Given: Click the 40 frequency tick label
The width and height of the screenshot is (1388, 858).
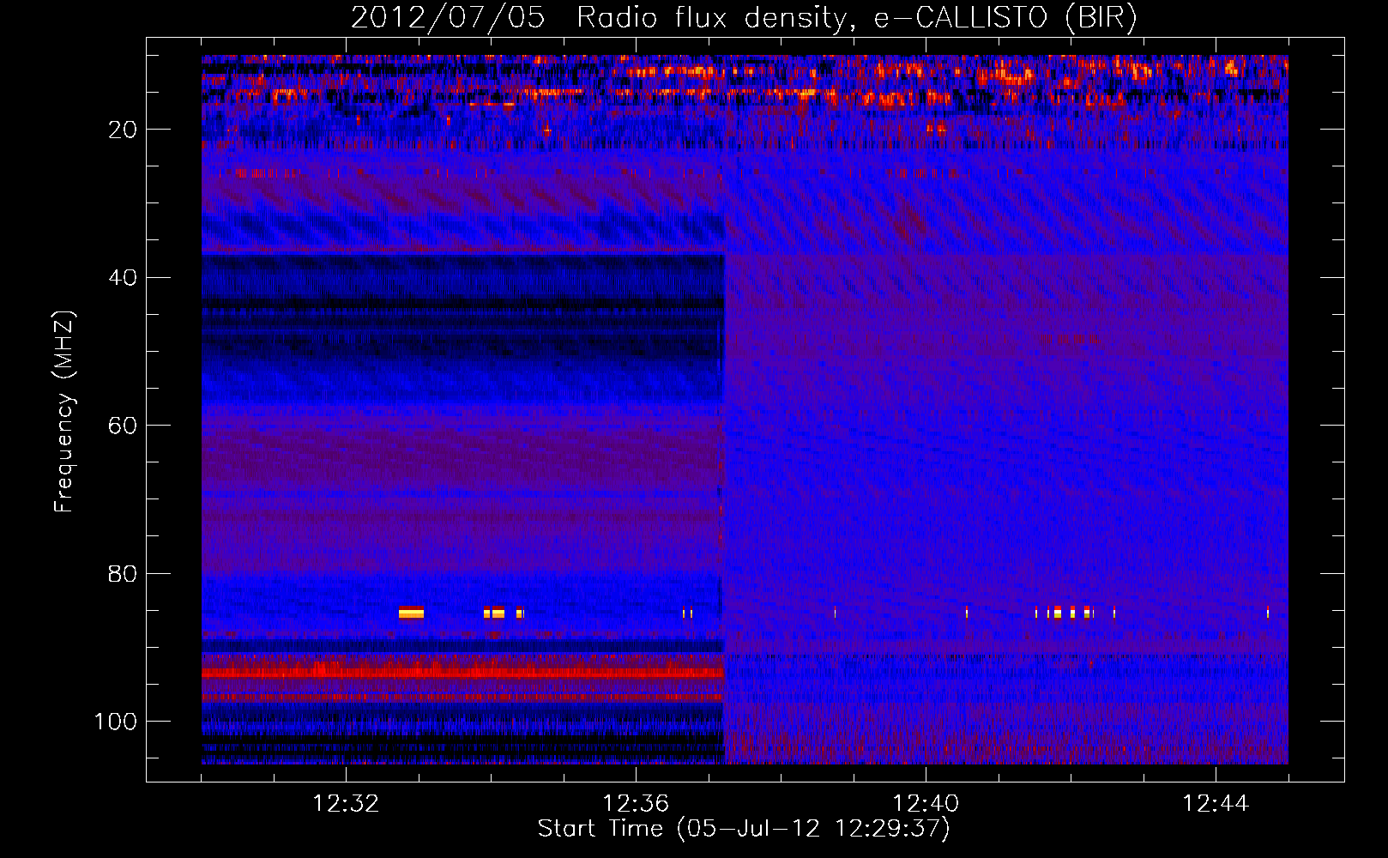Looking at the screenshot, I should [x=124, y=278].
